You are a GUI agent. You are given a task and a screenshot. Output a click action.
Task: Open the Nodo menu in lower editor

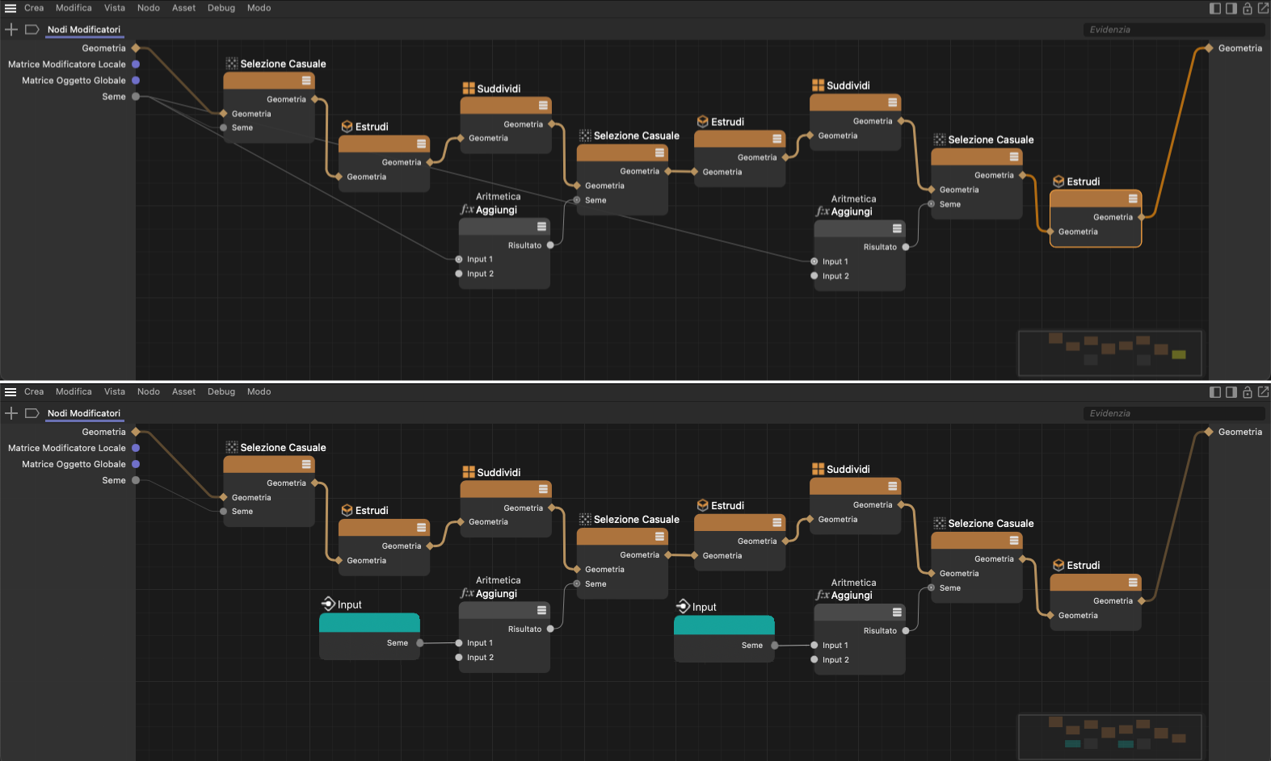(149, 392)
